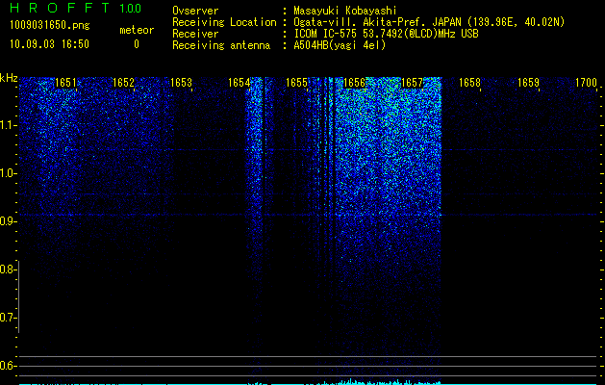The image size is (605, 385).
Task: Click the kHz axis unit label
Action: 9,78
